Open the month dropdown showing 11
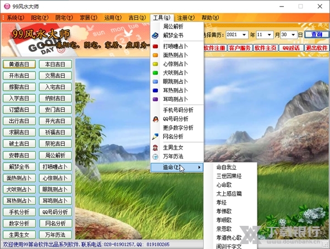The width and height of the screenshot is (330, 249). (269, 35)
